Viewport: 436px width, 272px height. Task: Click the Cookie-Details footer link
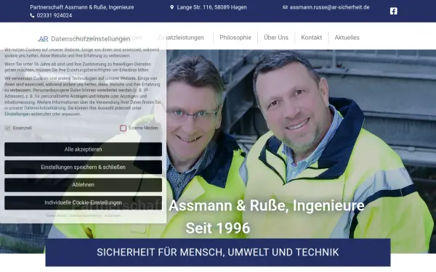pyautogui.click(x=56, y=215)
